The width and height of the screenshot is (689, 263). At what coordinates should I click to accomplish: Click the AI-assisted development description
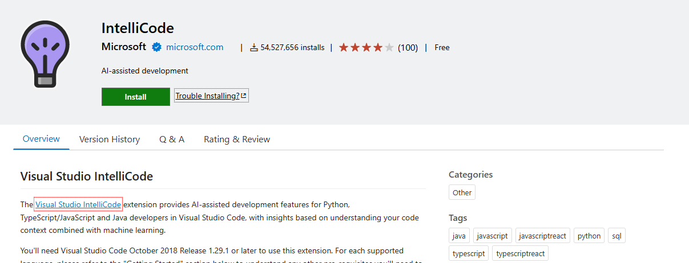[145, 71]
